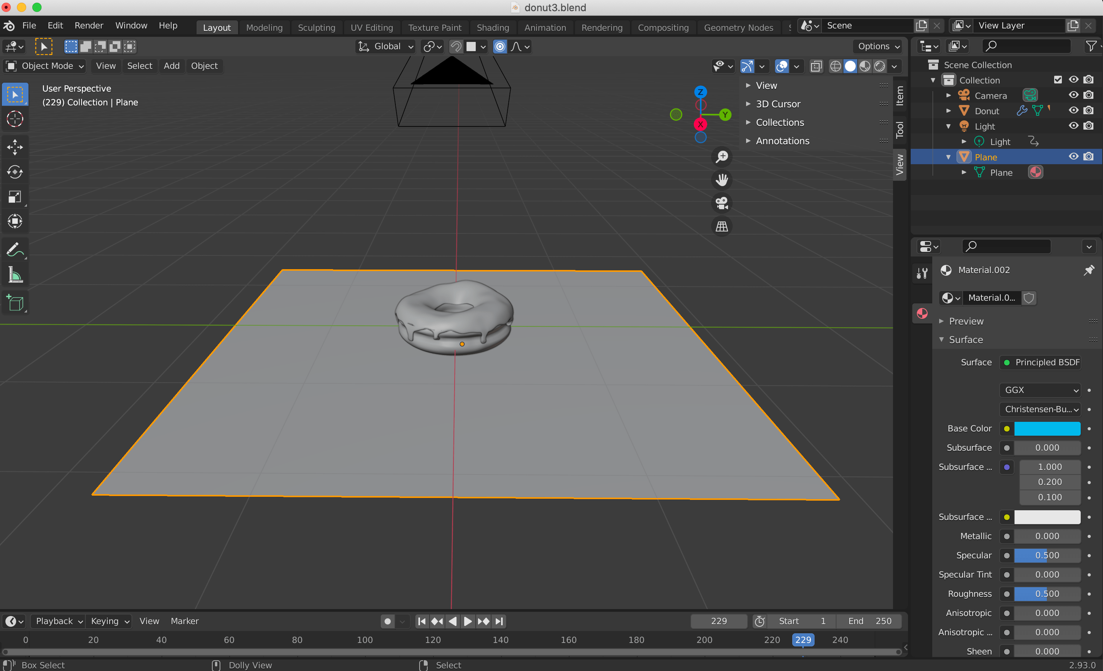Open the Render menu
The height and width of the screenshot is (671, 1103).
[88, 25]
